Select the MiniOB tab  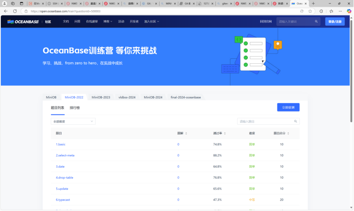[x=51, y=97]
